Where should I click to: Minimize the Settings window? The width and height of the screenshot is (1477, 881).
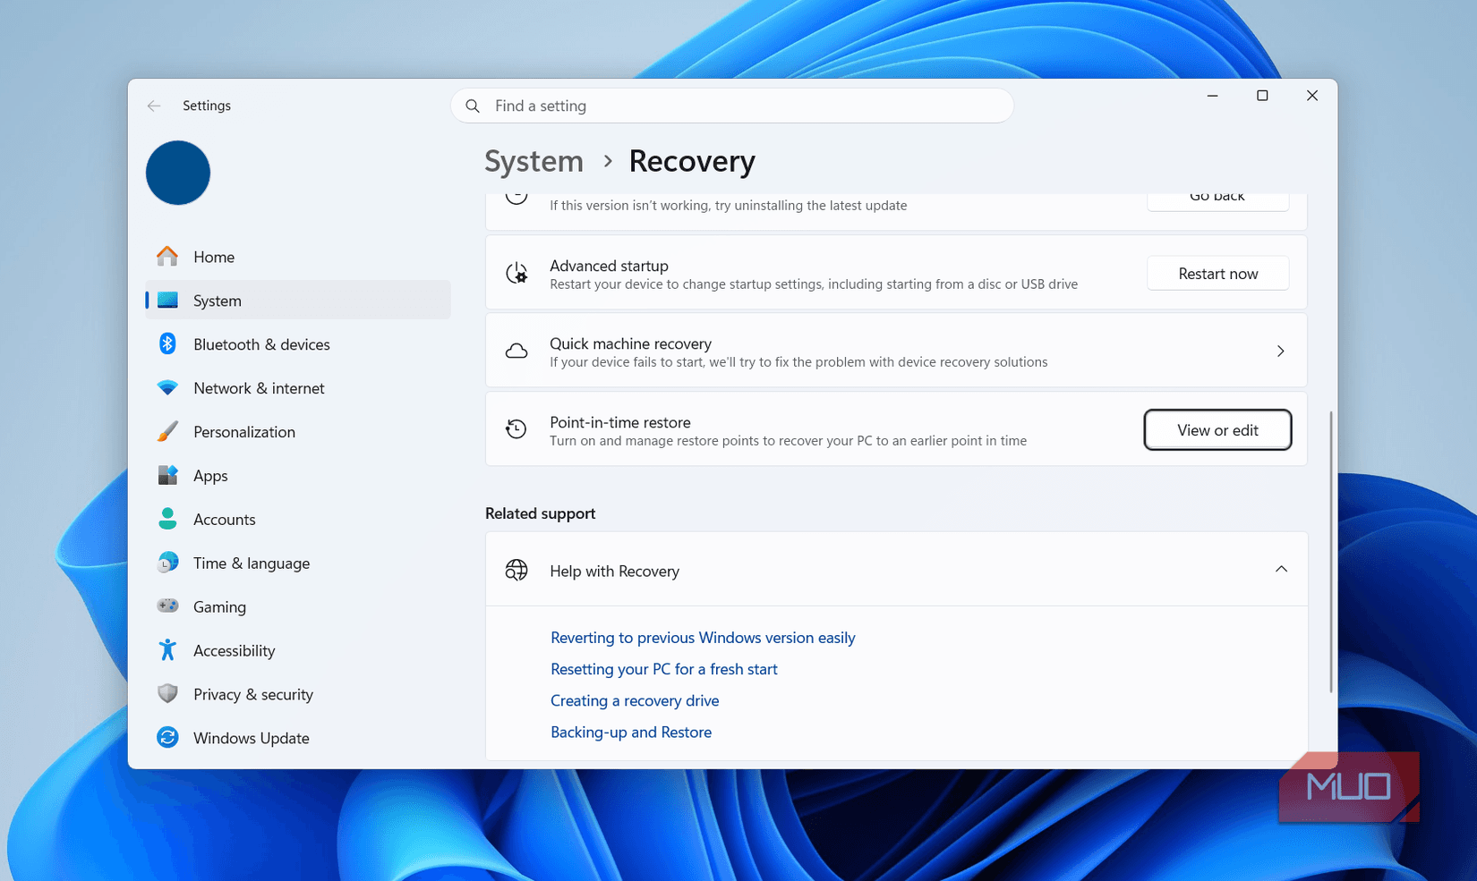point(1212,96)
